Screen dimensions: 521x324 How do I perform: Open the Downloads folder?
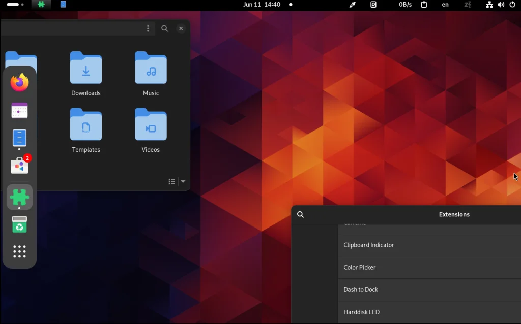click(86, 74)
